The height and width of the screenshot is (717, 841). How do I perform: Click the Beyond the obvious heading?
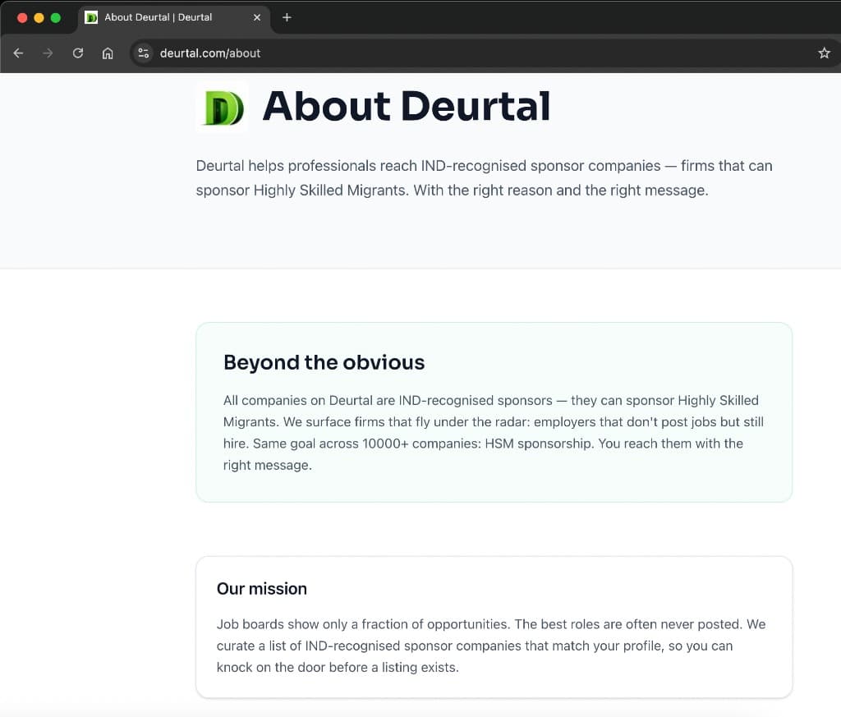pos(324,362)
